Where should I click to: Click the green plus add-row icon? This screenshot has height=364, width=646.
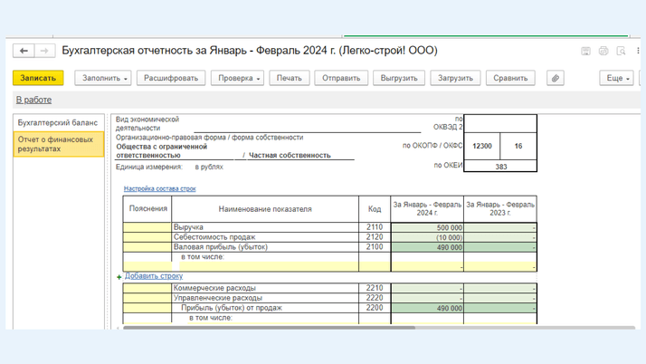(119, 277)
